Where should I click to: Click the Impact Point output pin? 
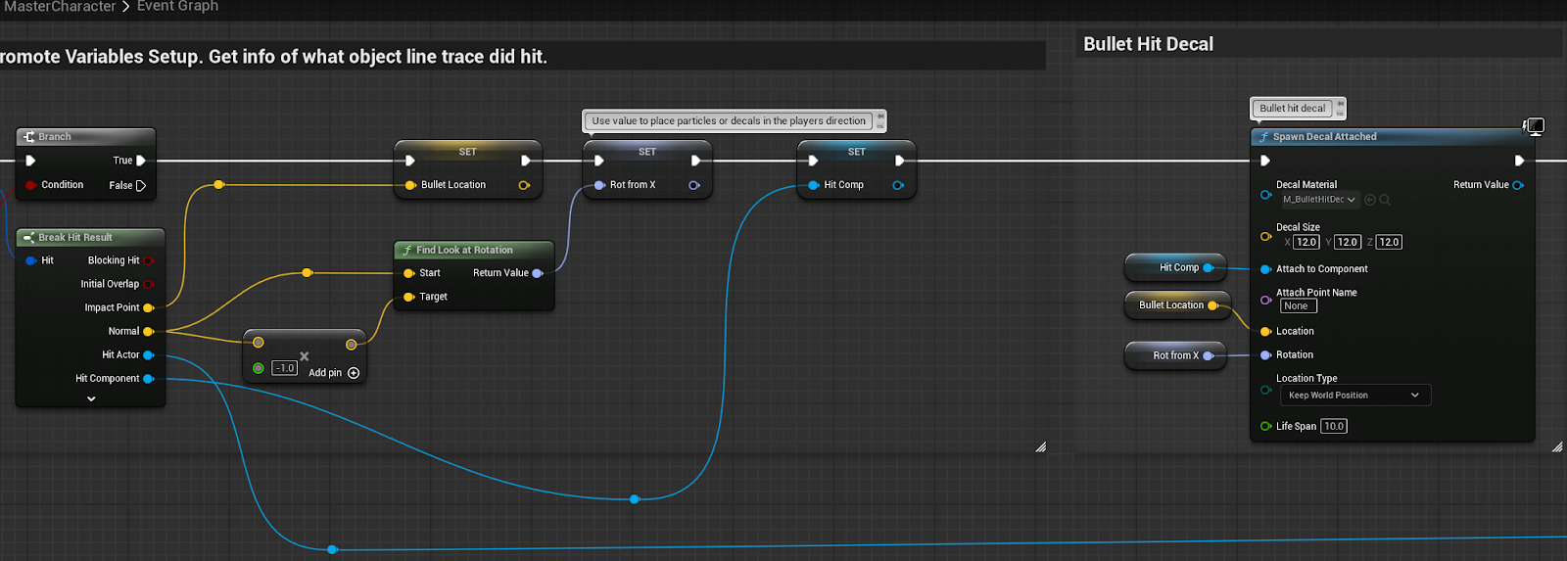point(149,307)
